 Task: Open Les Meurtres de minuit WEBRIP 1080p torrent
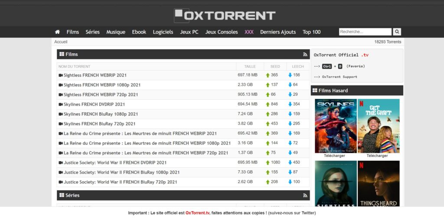click(147, 143)
